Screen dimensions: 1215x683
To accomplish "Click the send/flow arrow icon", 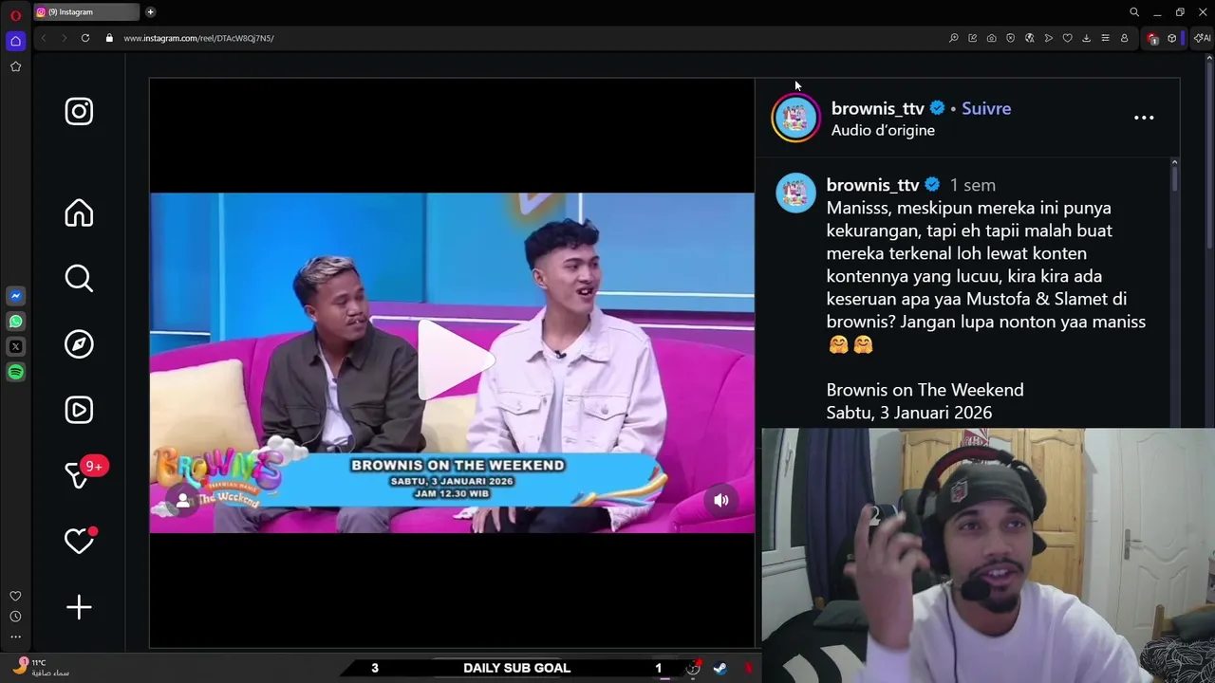I will click(1049, 38).
